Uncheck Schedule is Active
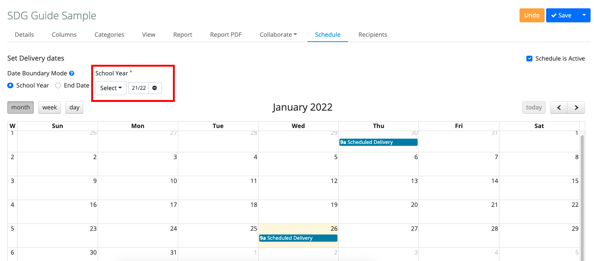Screen dimensions: 594x261 click(x=529, y=58)
